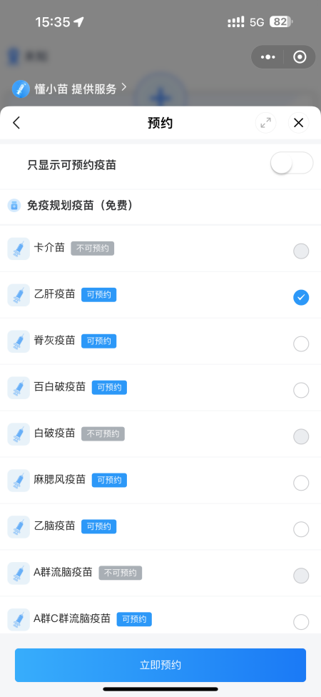Screen dimensions: 321x697
Task: Tap the disabled circle for 白破疫苗
Action: click(x=301, y=436)
